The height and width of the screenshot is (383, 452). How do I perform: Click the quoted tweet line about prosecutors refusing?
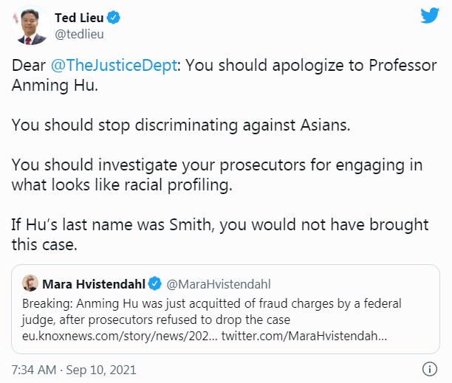click(156, 320)
